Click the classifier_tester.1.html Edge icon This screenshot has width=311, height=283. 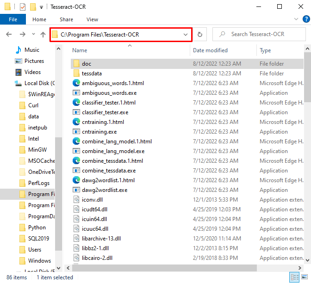(x=76, y=103)
